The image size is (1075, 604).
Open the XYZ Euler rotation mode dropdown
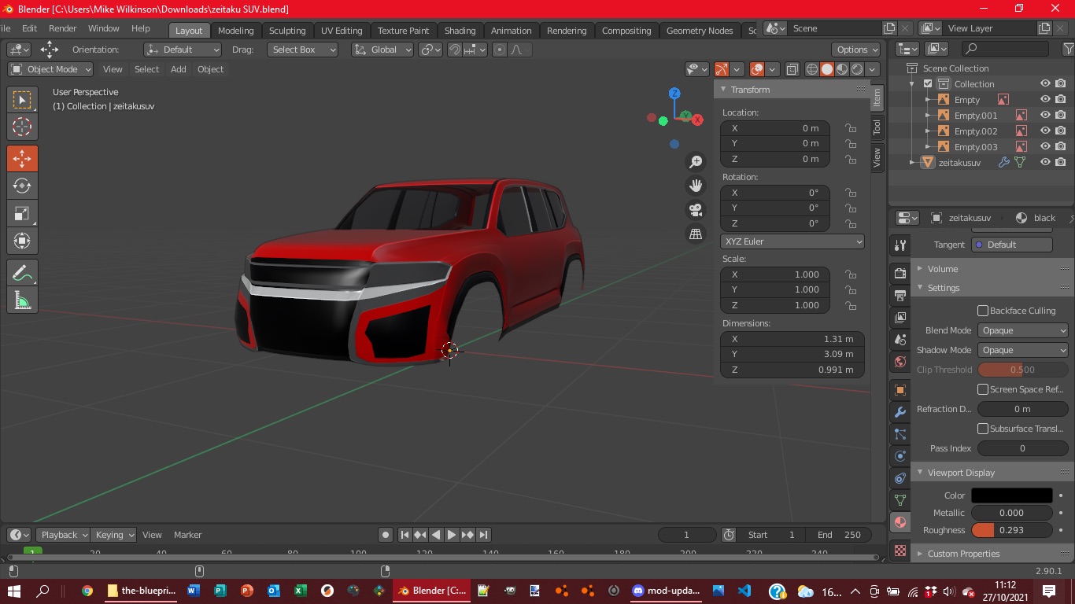(792, 241)
